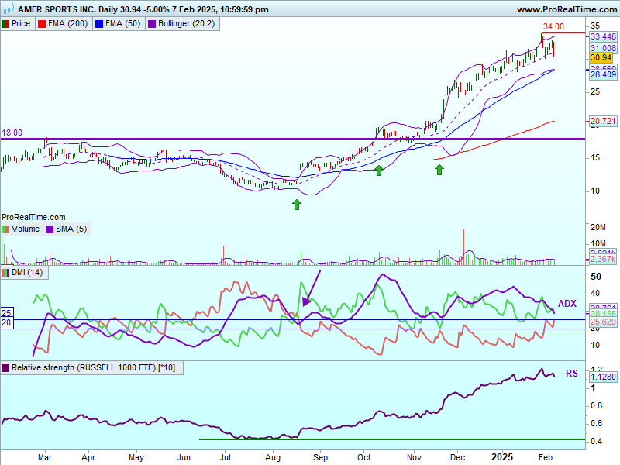Click the Price legend candle icon
620x465 pixels.
(6, 24)
